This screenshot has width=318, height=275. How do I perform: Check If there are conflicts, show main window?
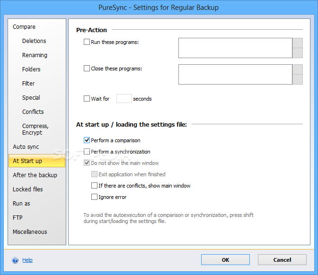click(x=94, y=186)
